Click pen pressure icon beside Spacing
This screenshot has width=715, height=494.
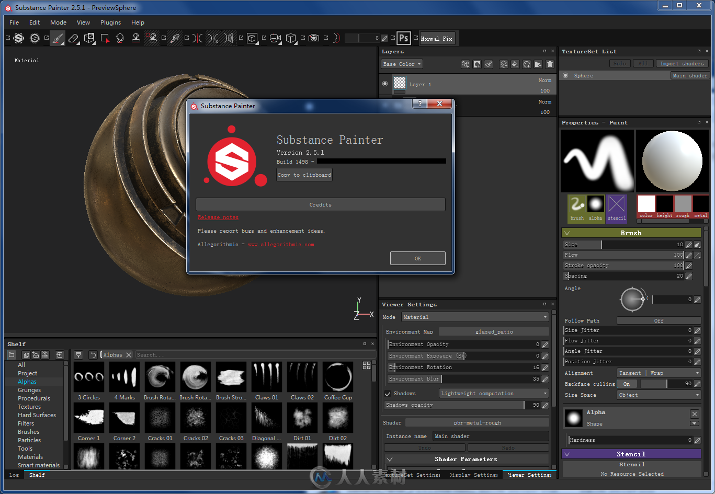689,276
